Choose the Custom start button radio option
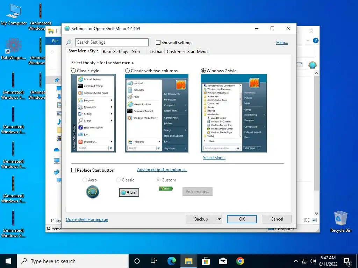This screenshot has width=358, height=268. (x=158, y=180)
